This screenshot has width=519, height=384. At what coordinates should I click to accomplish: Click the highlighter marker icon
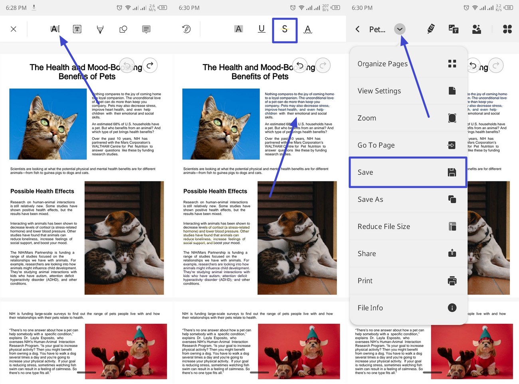click(430, 29)
